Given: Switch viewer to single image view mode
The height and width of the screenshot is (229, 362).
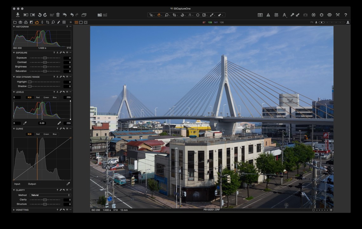Looking at the screenshot, I should coord(81,23).
